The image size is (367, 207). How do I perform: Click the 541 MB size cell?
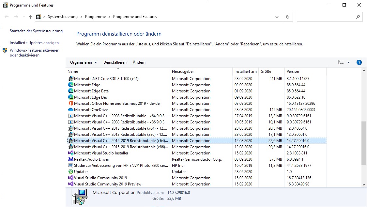[276, 78]
